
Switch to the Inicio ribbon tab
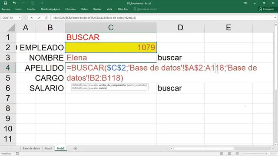pos(18,9)
